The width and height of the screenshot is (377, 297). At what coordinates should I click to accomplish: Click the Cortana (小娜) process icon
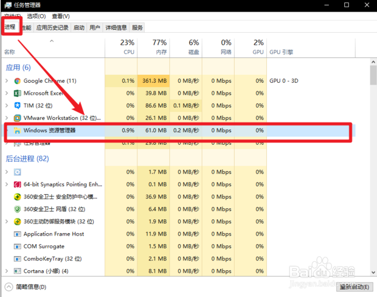pyautogui.click(x=17, y=271)
